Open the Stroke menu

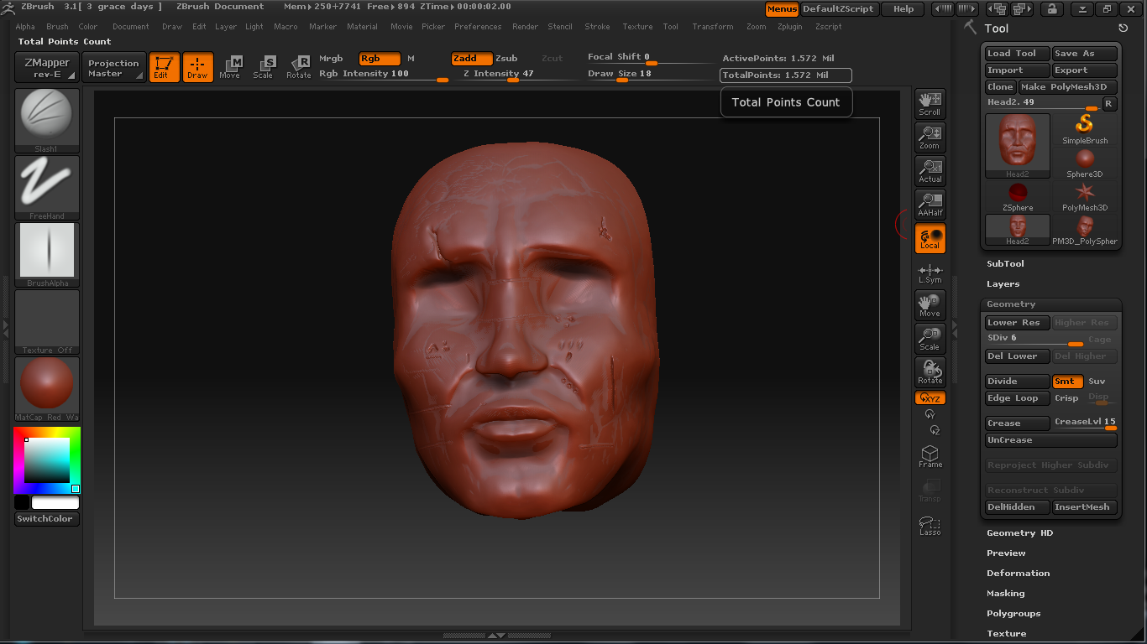pos(597,27)
